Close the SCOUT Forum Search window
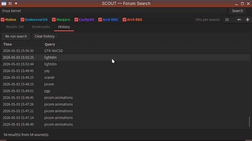Viewport: 252px width, 141px height. [x=248, y=4]
